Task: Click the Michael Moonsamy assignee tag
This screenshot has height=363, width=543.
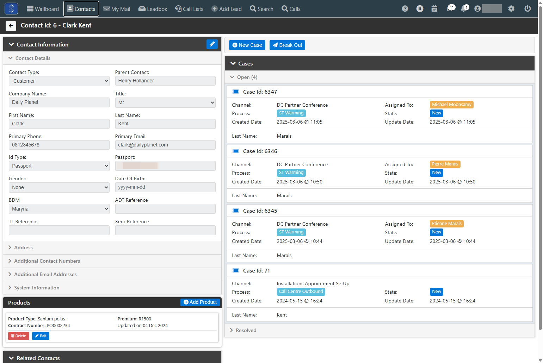Action: click(452, 105)
